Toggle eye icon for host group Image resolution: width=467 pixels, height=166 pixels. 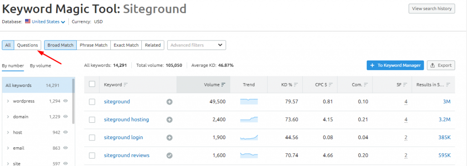(66, 132)
